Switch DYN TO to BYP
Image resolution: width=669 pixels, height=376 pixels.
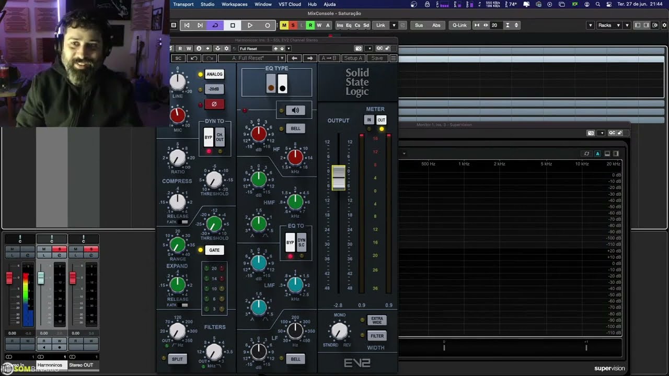click(209, 137)
